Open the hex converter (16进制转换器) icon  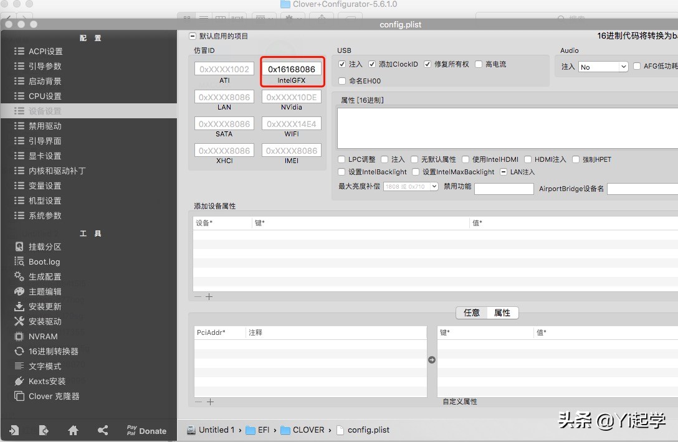[x=19, y=351]
